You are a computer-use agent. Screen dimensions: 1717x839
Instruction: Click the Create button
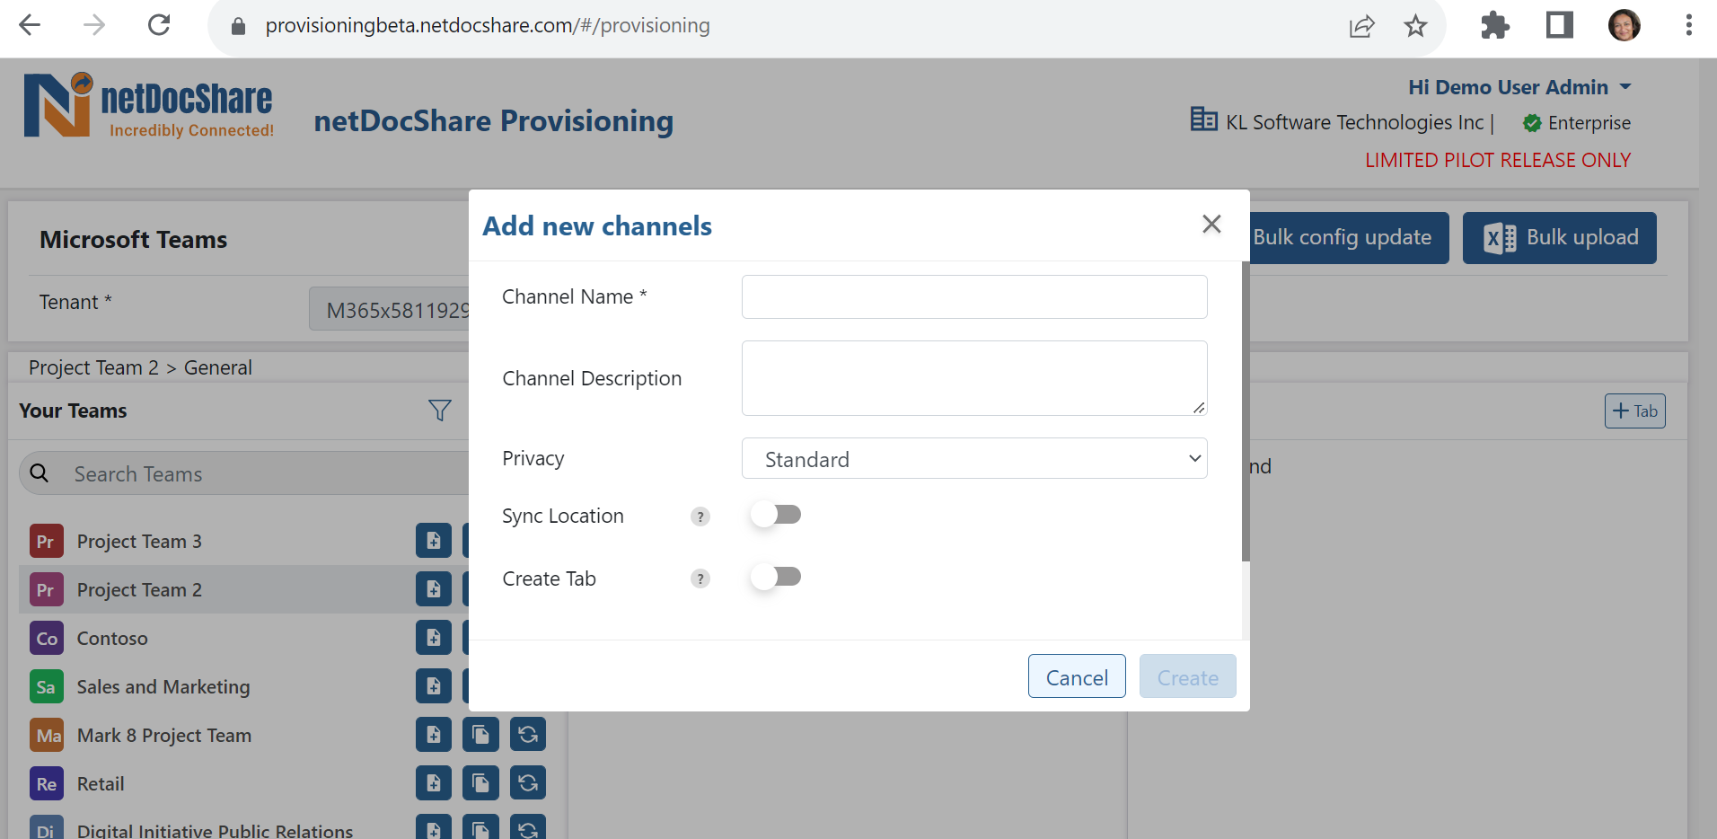(x=1187, y=676)
